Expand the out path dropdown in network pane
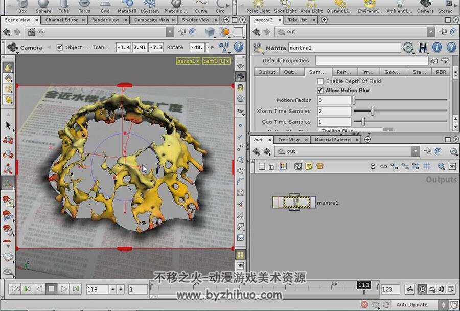460x311 pixels. point(416,151)
